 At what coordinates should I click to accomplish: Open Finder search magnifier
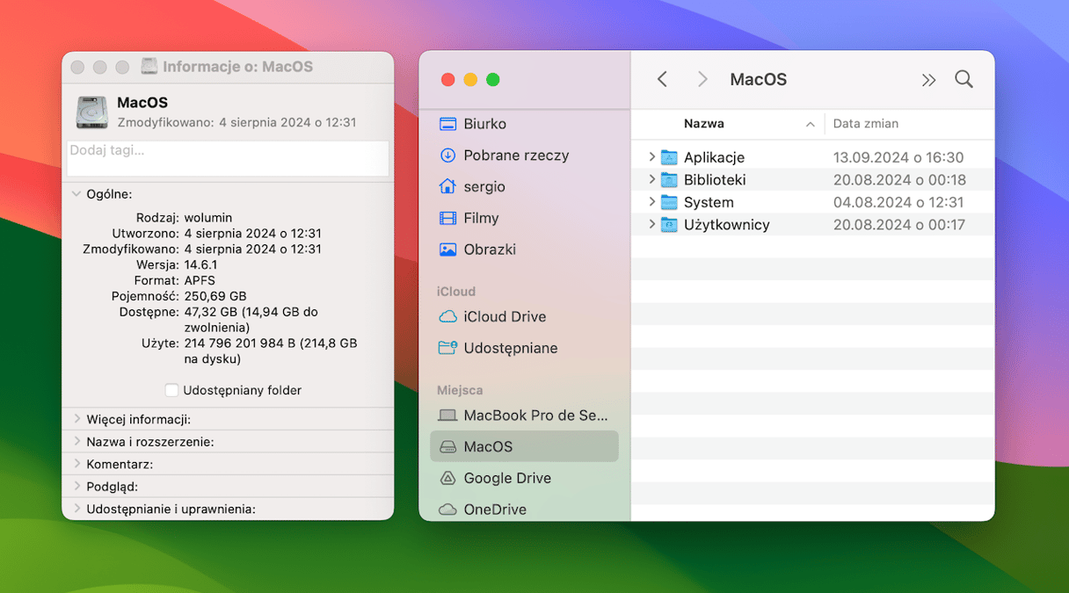[x=964, y=79]
